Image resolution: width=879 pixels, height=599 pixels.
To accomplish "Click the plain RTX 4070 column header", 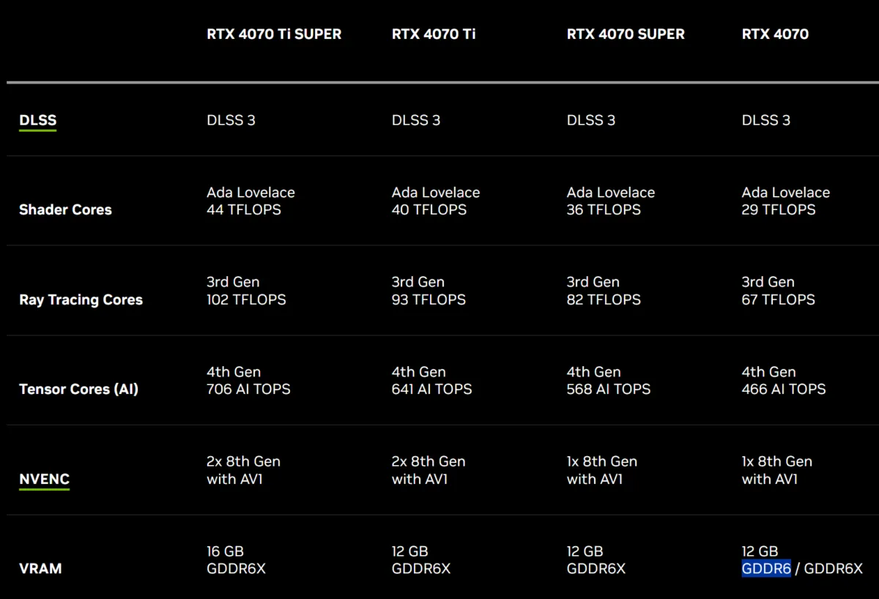I will pyautogui.click(x=775, y=34).
